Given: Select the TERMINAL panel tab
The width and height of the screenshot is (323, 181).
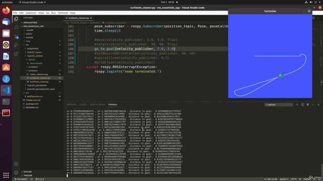Looking at the screenshot, I should tap(113, 105).
